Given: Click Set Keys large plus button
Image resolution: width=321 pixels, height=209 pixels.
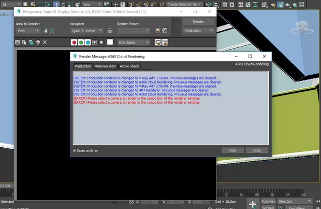Looking at the screenshot, I should tap(253, 204).
